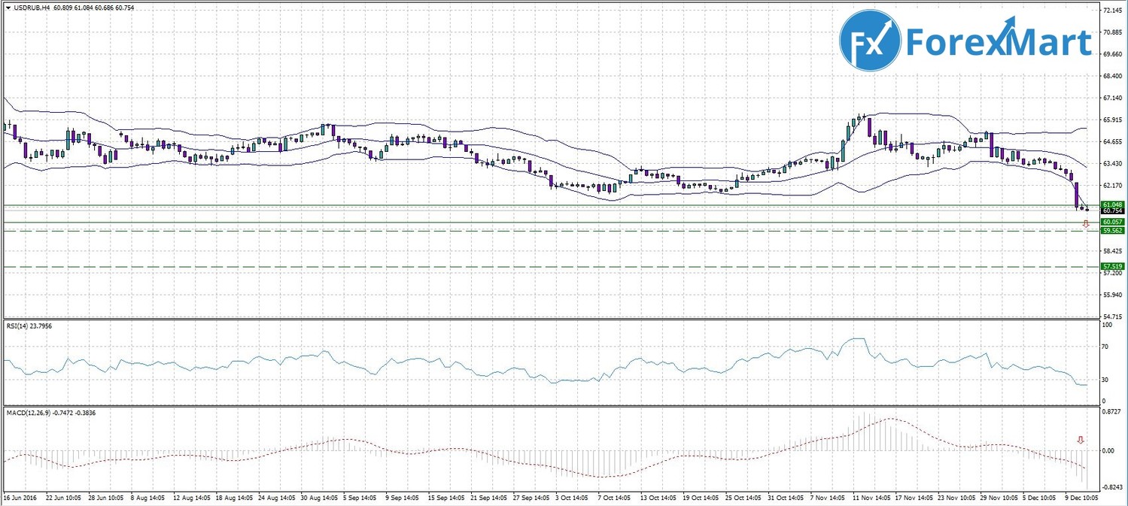
Task: Click the red down arrow in the MACD panel
Action: point(1081,440)
